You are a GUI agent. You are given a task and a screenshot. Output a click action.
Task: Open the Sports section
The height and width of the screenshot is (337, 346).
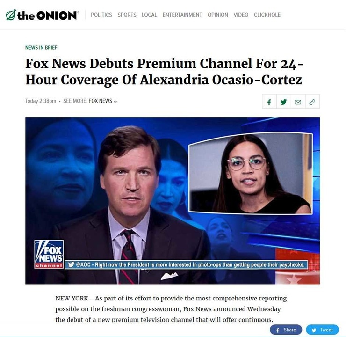[x=127, y=15]
